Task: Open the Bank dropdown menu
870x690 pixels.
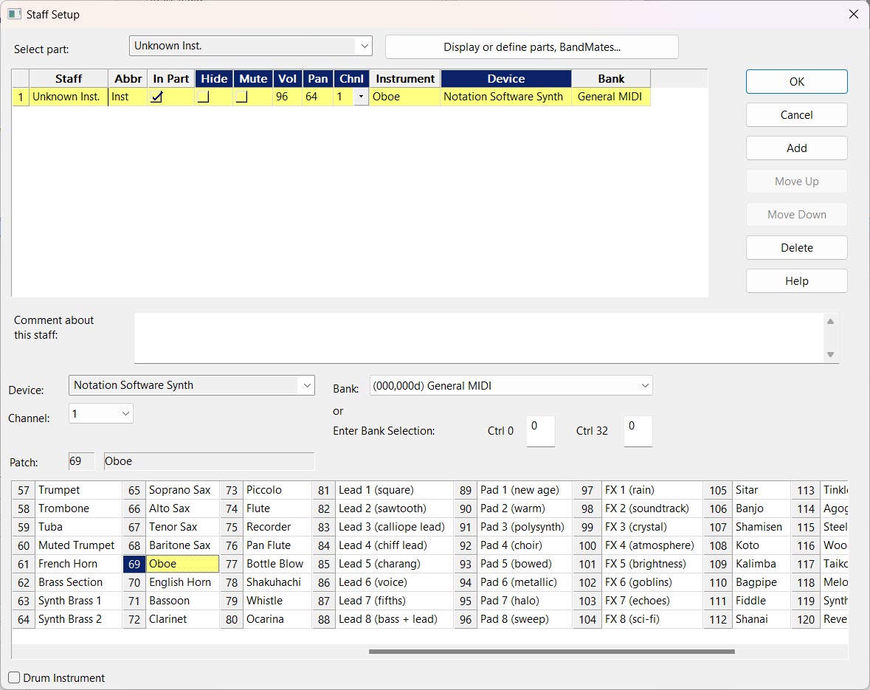Action: [x=644, y=385]
